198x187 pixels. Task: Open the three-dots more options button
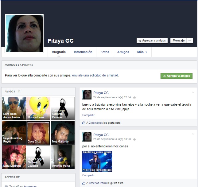point(190,41)
